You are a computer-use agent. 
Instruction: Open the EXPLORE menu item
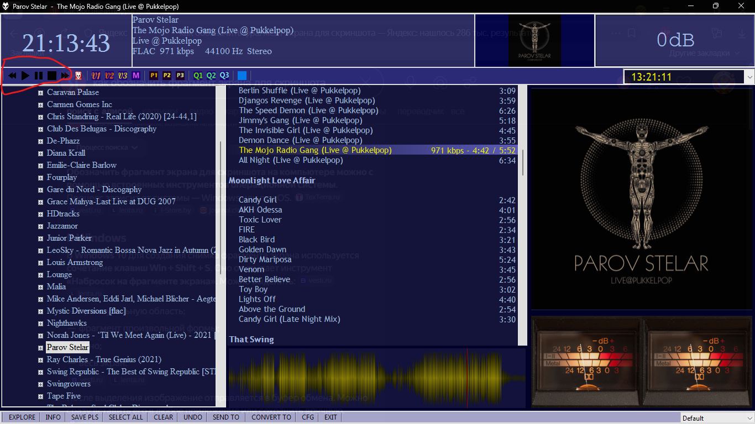(22, 417)
